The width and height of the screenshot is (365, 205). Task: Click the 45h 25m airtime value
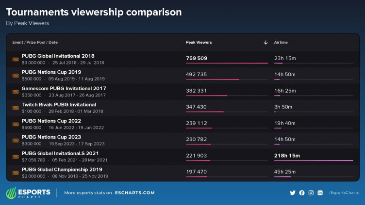(285, 172)
